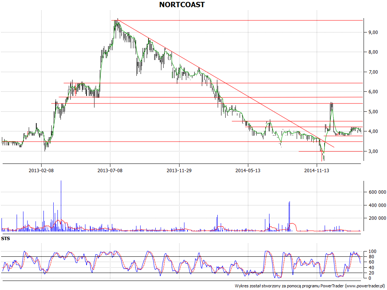Image resolution: width=387 pixels, height=290 pixels.
Task: Select the 2014-05-13 date label
Action: [x=248, y=170]
